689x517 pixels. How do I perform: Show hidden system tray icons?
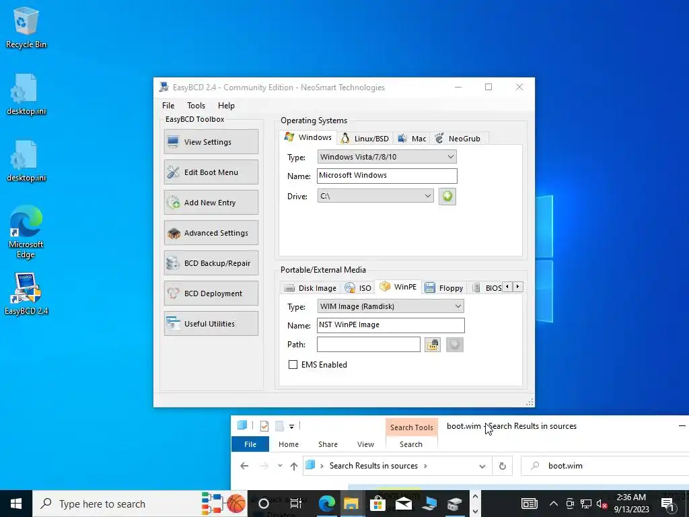tap(554, 504)
